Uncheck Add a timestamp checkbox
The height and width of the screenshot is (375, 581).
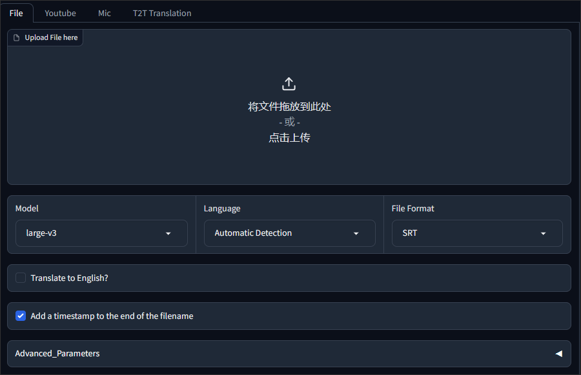21,316
